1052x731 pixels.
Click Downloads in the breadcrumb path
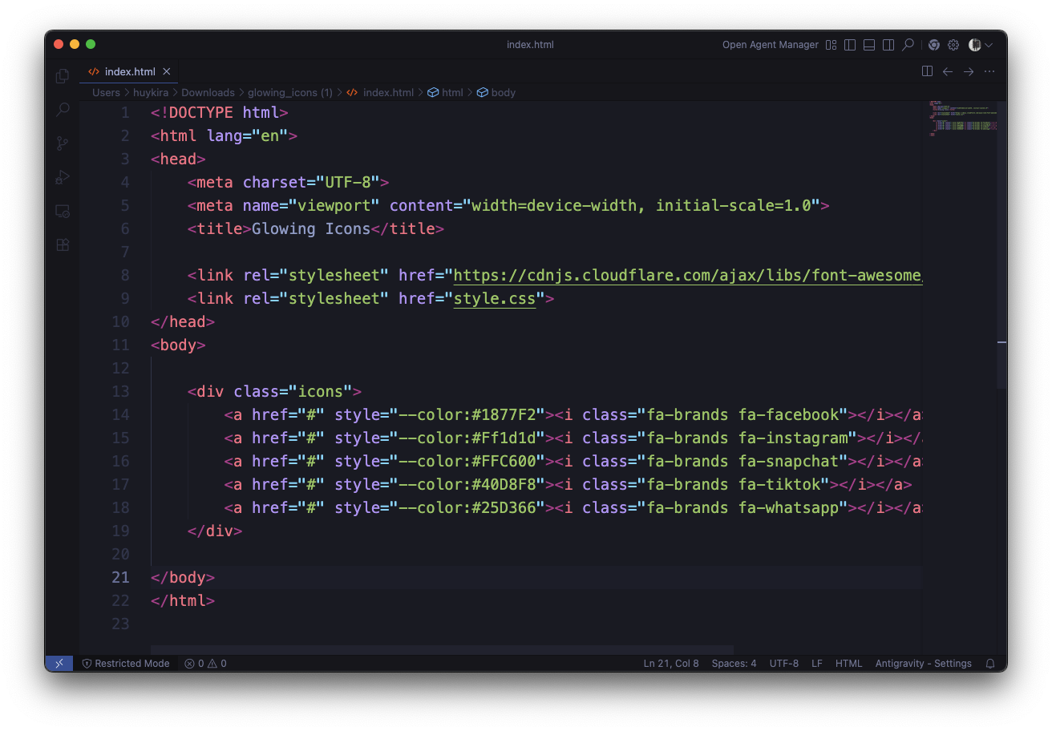point(208,92)
